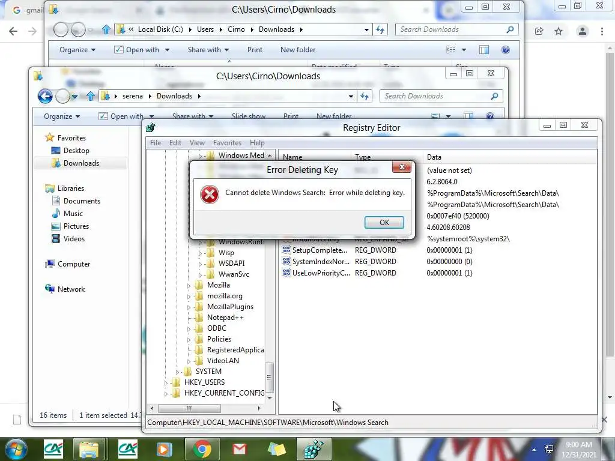Open Gmail icon on the taskbar
Viewport: 615px width, 461px height.
[239, 449]
